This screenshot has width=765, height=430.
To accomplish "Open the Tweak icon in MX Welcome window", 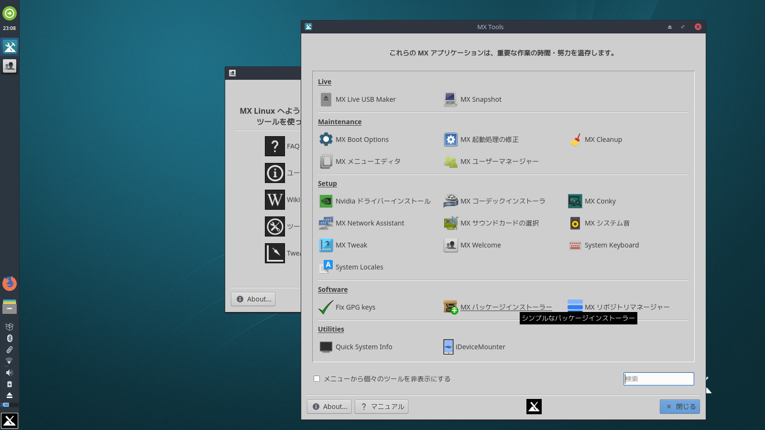I will tap(275, 253).
